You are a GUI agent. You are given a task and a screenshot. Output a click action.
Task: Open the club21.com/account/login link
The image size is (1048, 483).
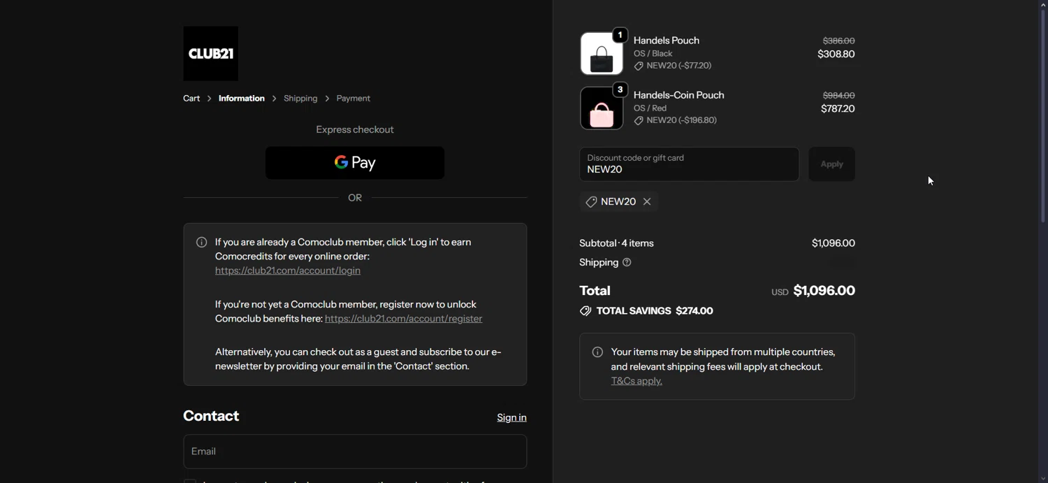[x=288, y=271]
